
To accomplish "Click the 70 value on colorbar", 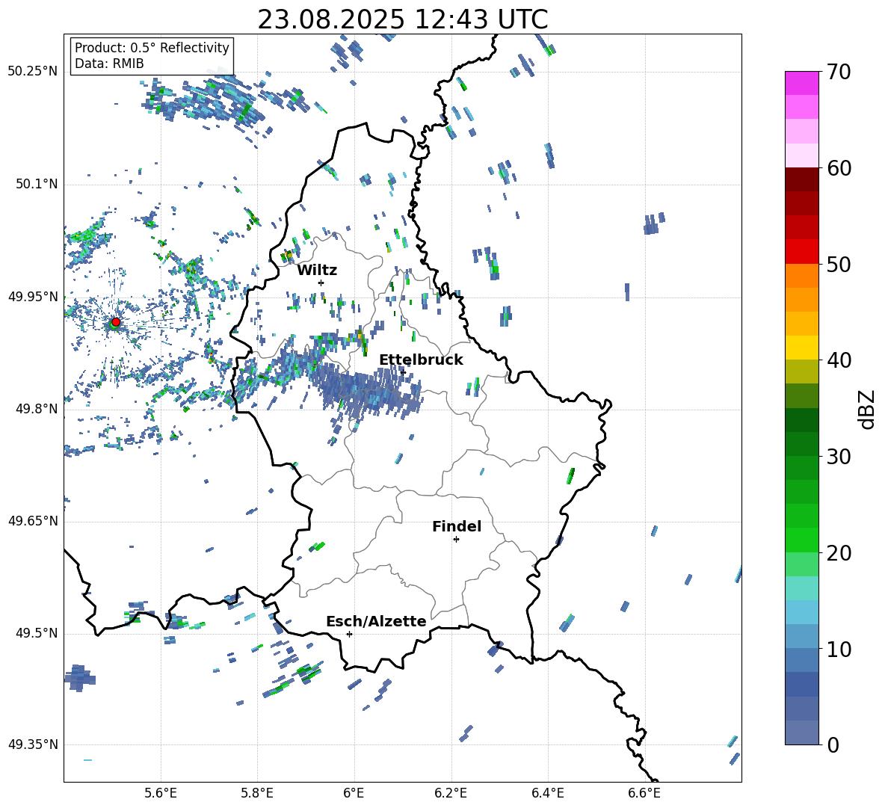I will (x=839, y=73).
